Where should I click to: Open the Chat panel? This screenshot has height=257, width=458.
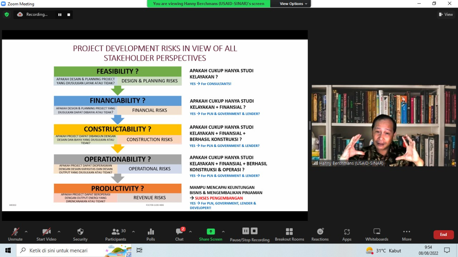pyautogui.click(x=179, y=234)
